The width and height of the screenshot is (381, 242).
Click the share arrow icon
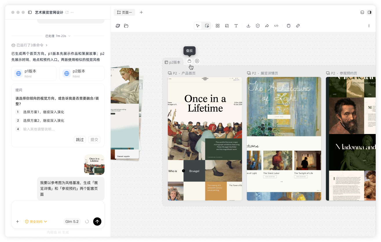[x=267, y=26]
